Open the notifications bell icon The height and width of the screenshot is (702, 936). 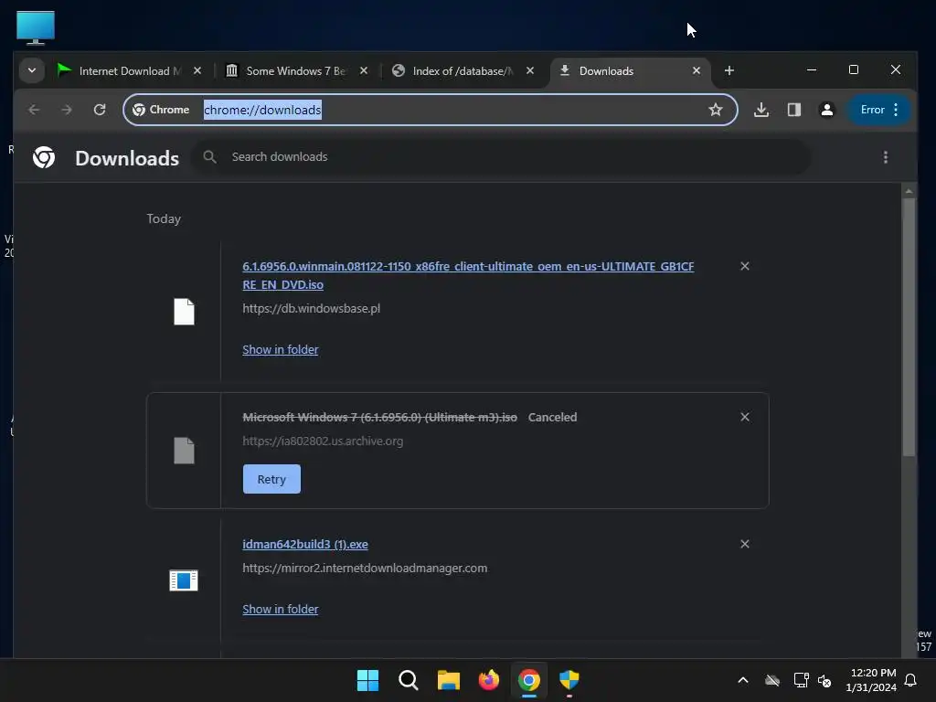click(911, 680)
